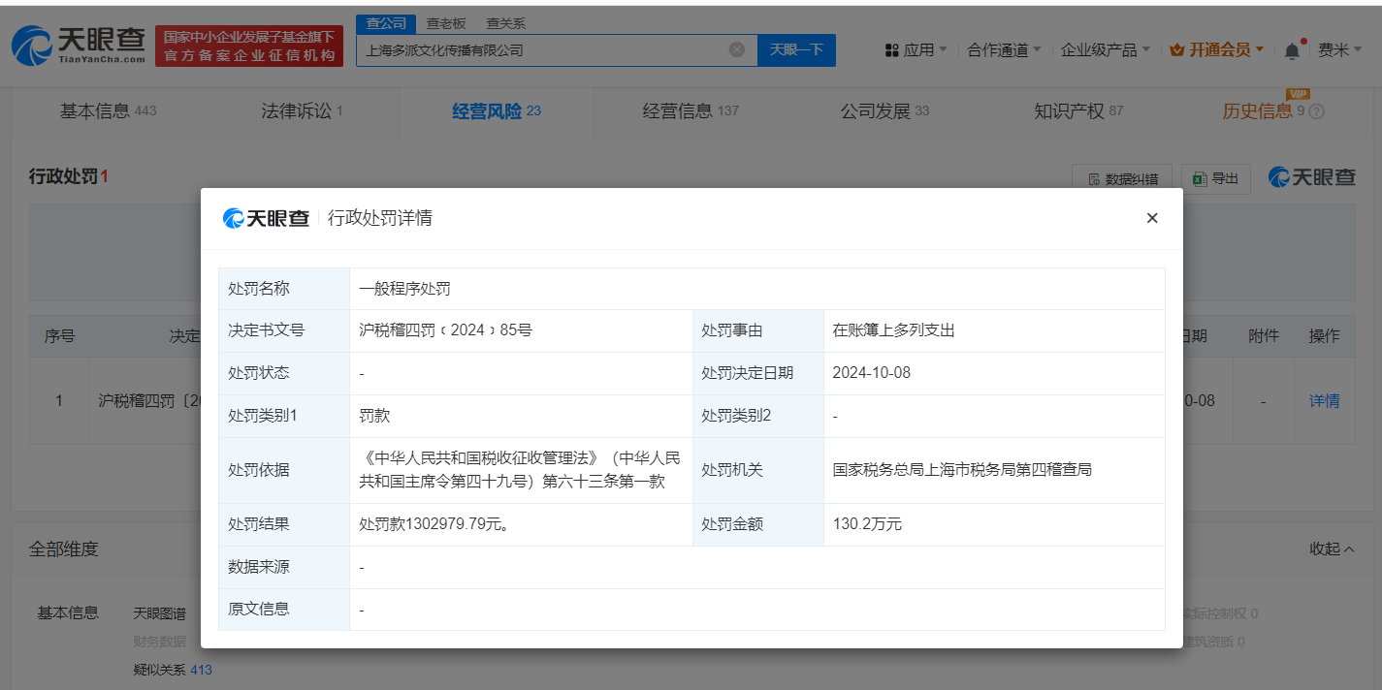Close the 行政处罚详情 dialog

pos(1152,218)
